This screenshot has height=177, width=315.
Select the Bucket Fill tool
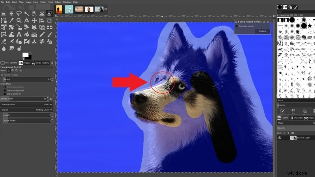tap(27, 34)
